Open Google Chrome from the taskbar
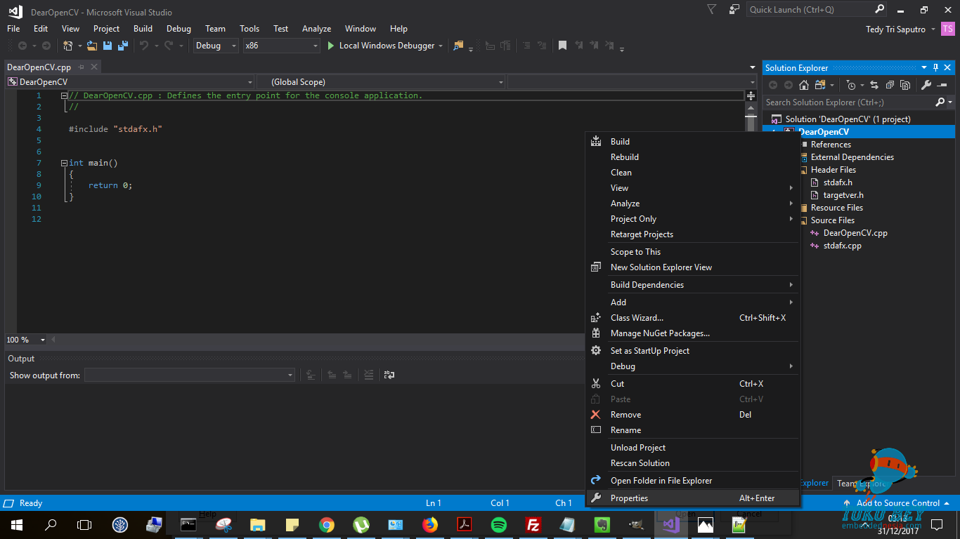The image size is (960, 539). 326,524
